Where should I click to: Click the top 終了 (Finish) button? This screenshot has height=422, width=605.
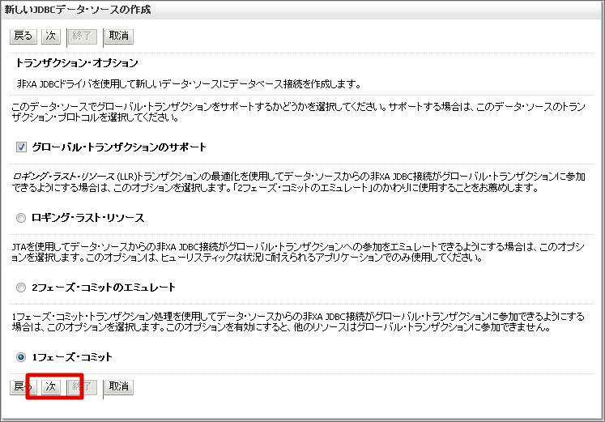[82, 36]
